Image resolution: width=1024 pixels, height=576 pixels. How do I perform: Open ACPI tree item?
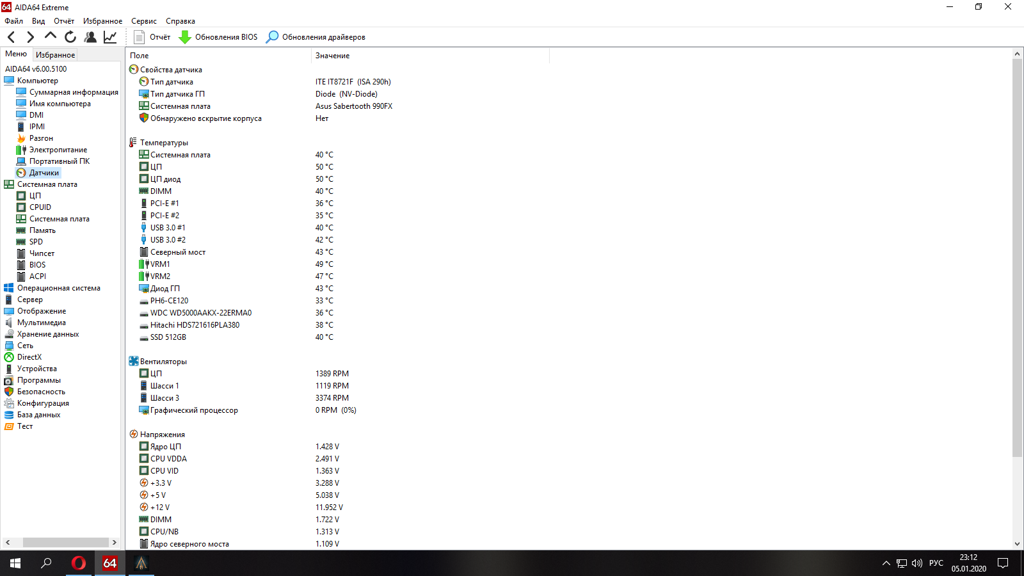coord(37,276)
